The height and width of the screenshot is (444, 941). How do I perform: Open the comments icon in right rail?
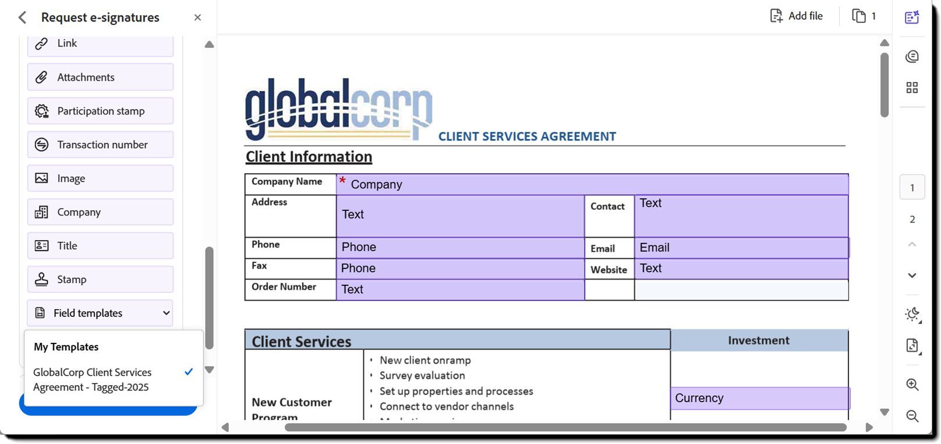[912, 56]
